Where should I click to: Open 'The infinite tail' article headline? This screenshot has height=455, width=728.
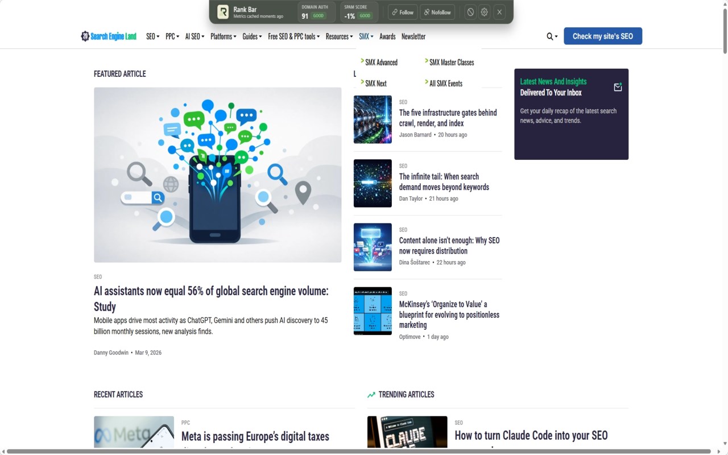(x=444, y=181)
